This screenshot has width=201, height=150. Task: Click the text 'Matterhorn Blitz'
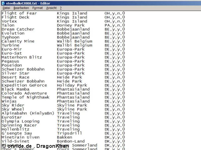tap(22, 57)
